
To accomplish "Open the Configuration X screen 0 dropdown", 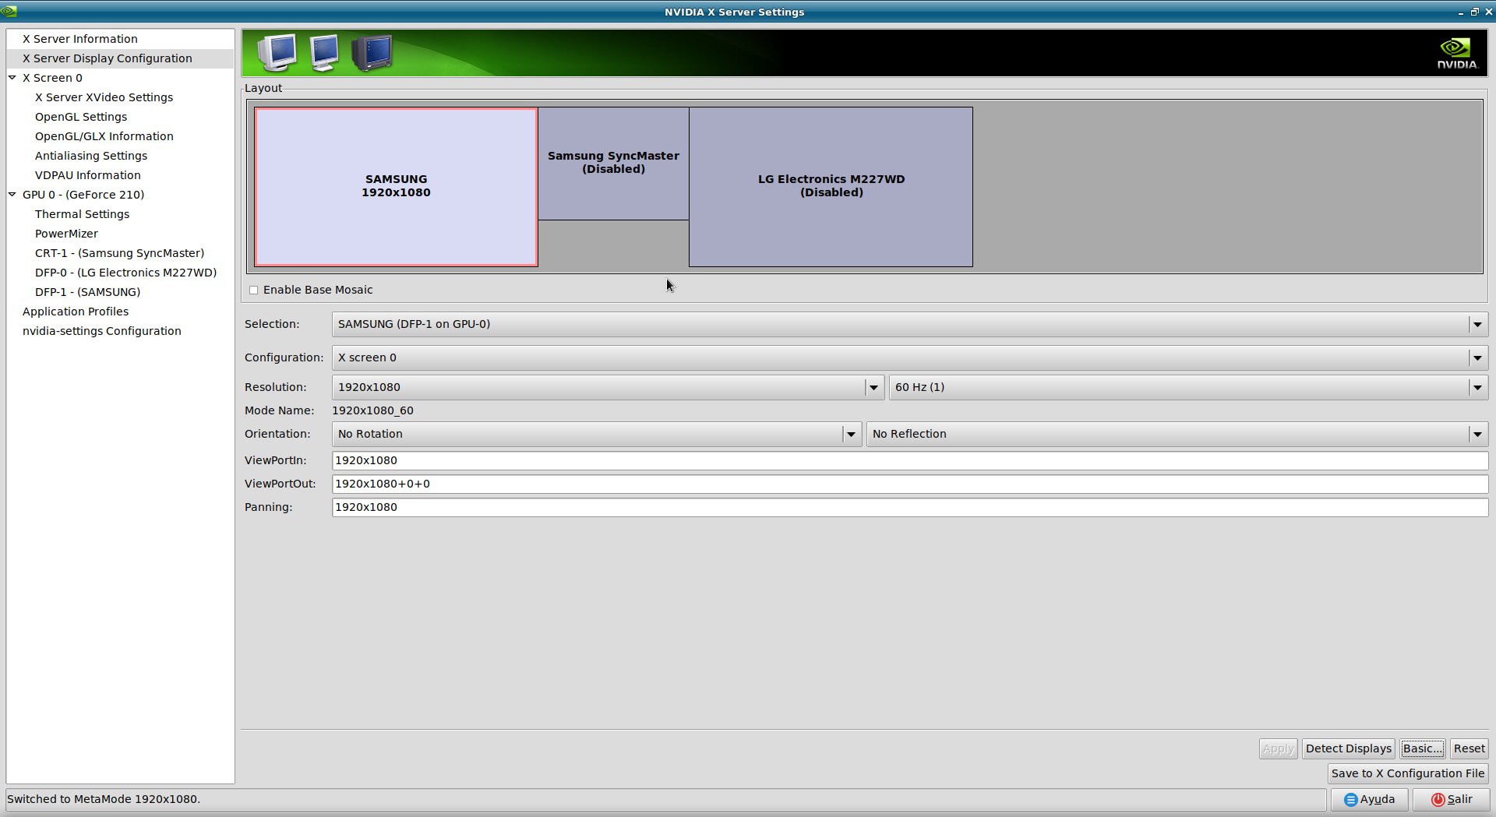I will [x=910, y=357].
